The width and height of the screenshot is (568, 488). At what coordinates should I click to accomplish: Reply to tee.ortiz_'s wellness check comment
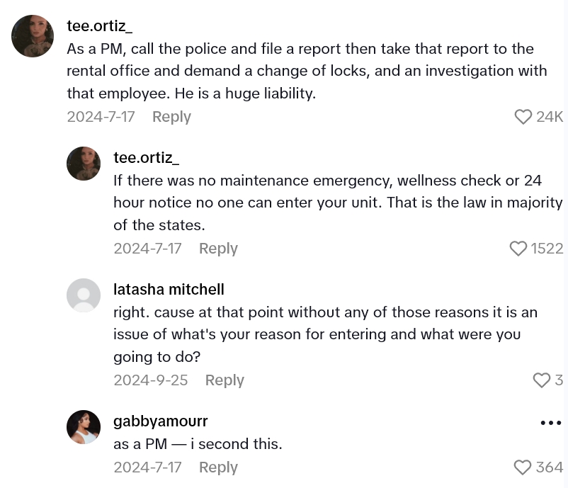(218, 249)
